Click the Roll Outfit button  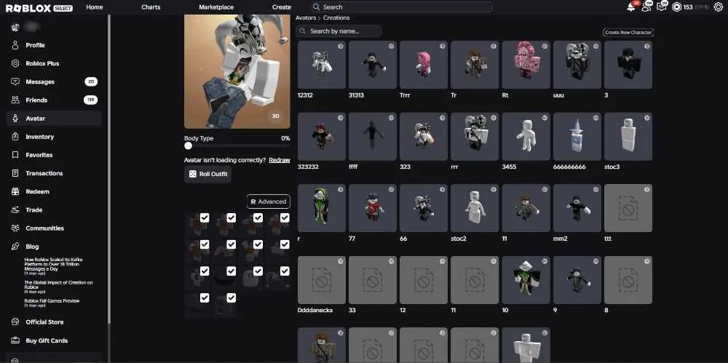207,174
